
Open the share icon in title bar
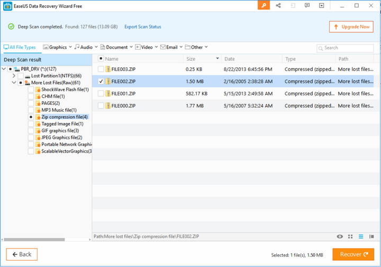pos(278,5)
